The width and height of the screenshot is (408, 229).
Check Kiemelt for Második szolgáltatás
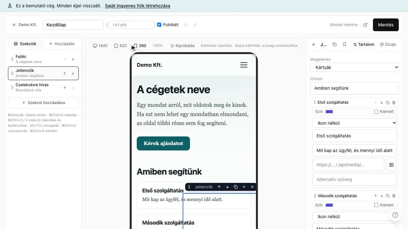[x=376, y=205]
